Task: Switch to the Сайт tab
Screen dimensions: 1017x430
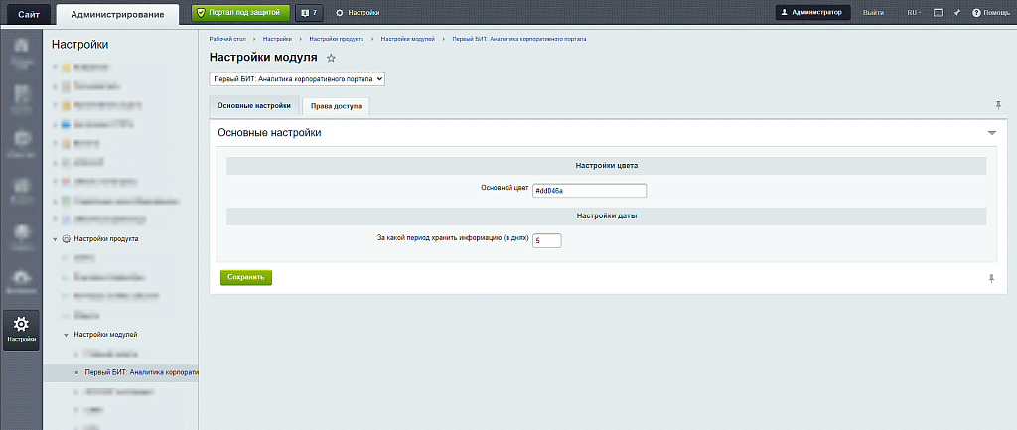Action: 29,14
